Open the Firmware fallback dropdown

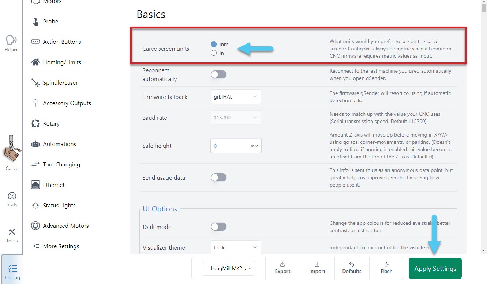[236, 97]
